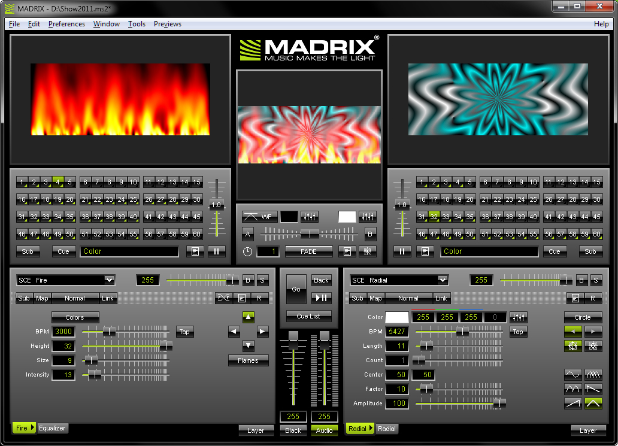
Task: Toggle Radial layer Blind B button
Action: 581,280
